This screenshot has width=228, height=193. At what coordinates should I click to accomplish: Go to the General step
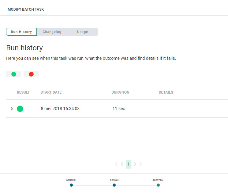coord(71,185)
